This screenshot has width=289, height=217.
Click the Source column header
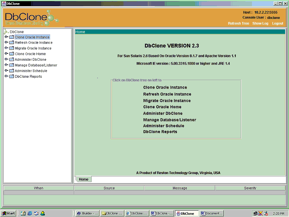[x=109, y=188]
